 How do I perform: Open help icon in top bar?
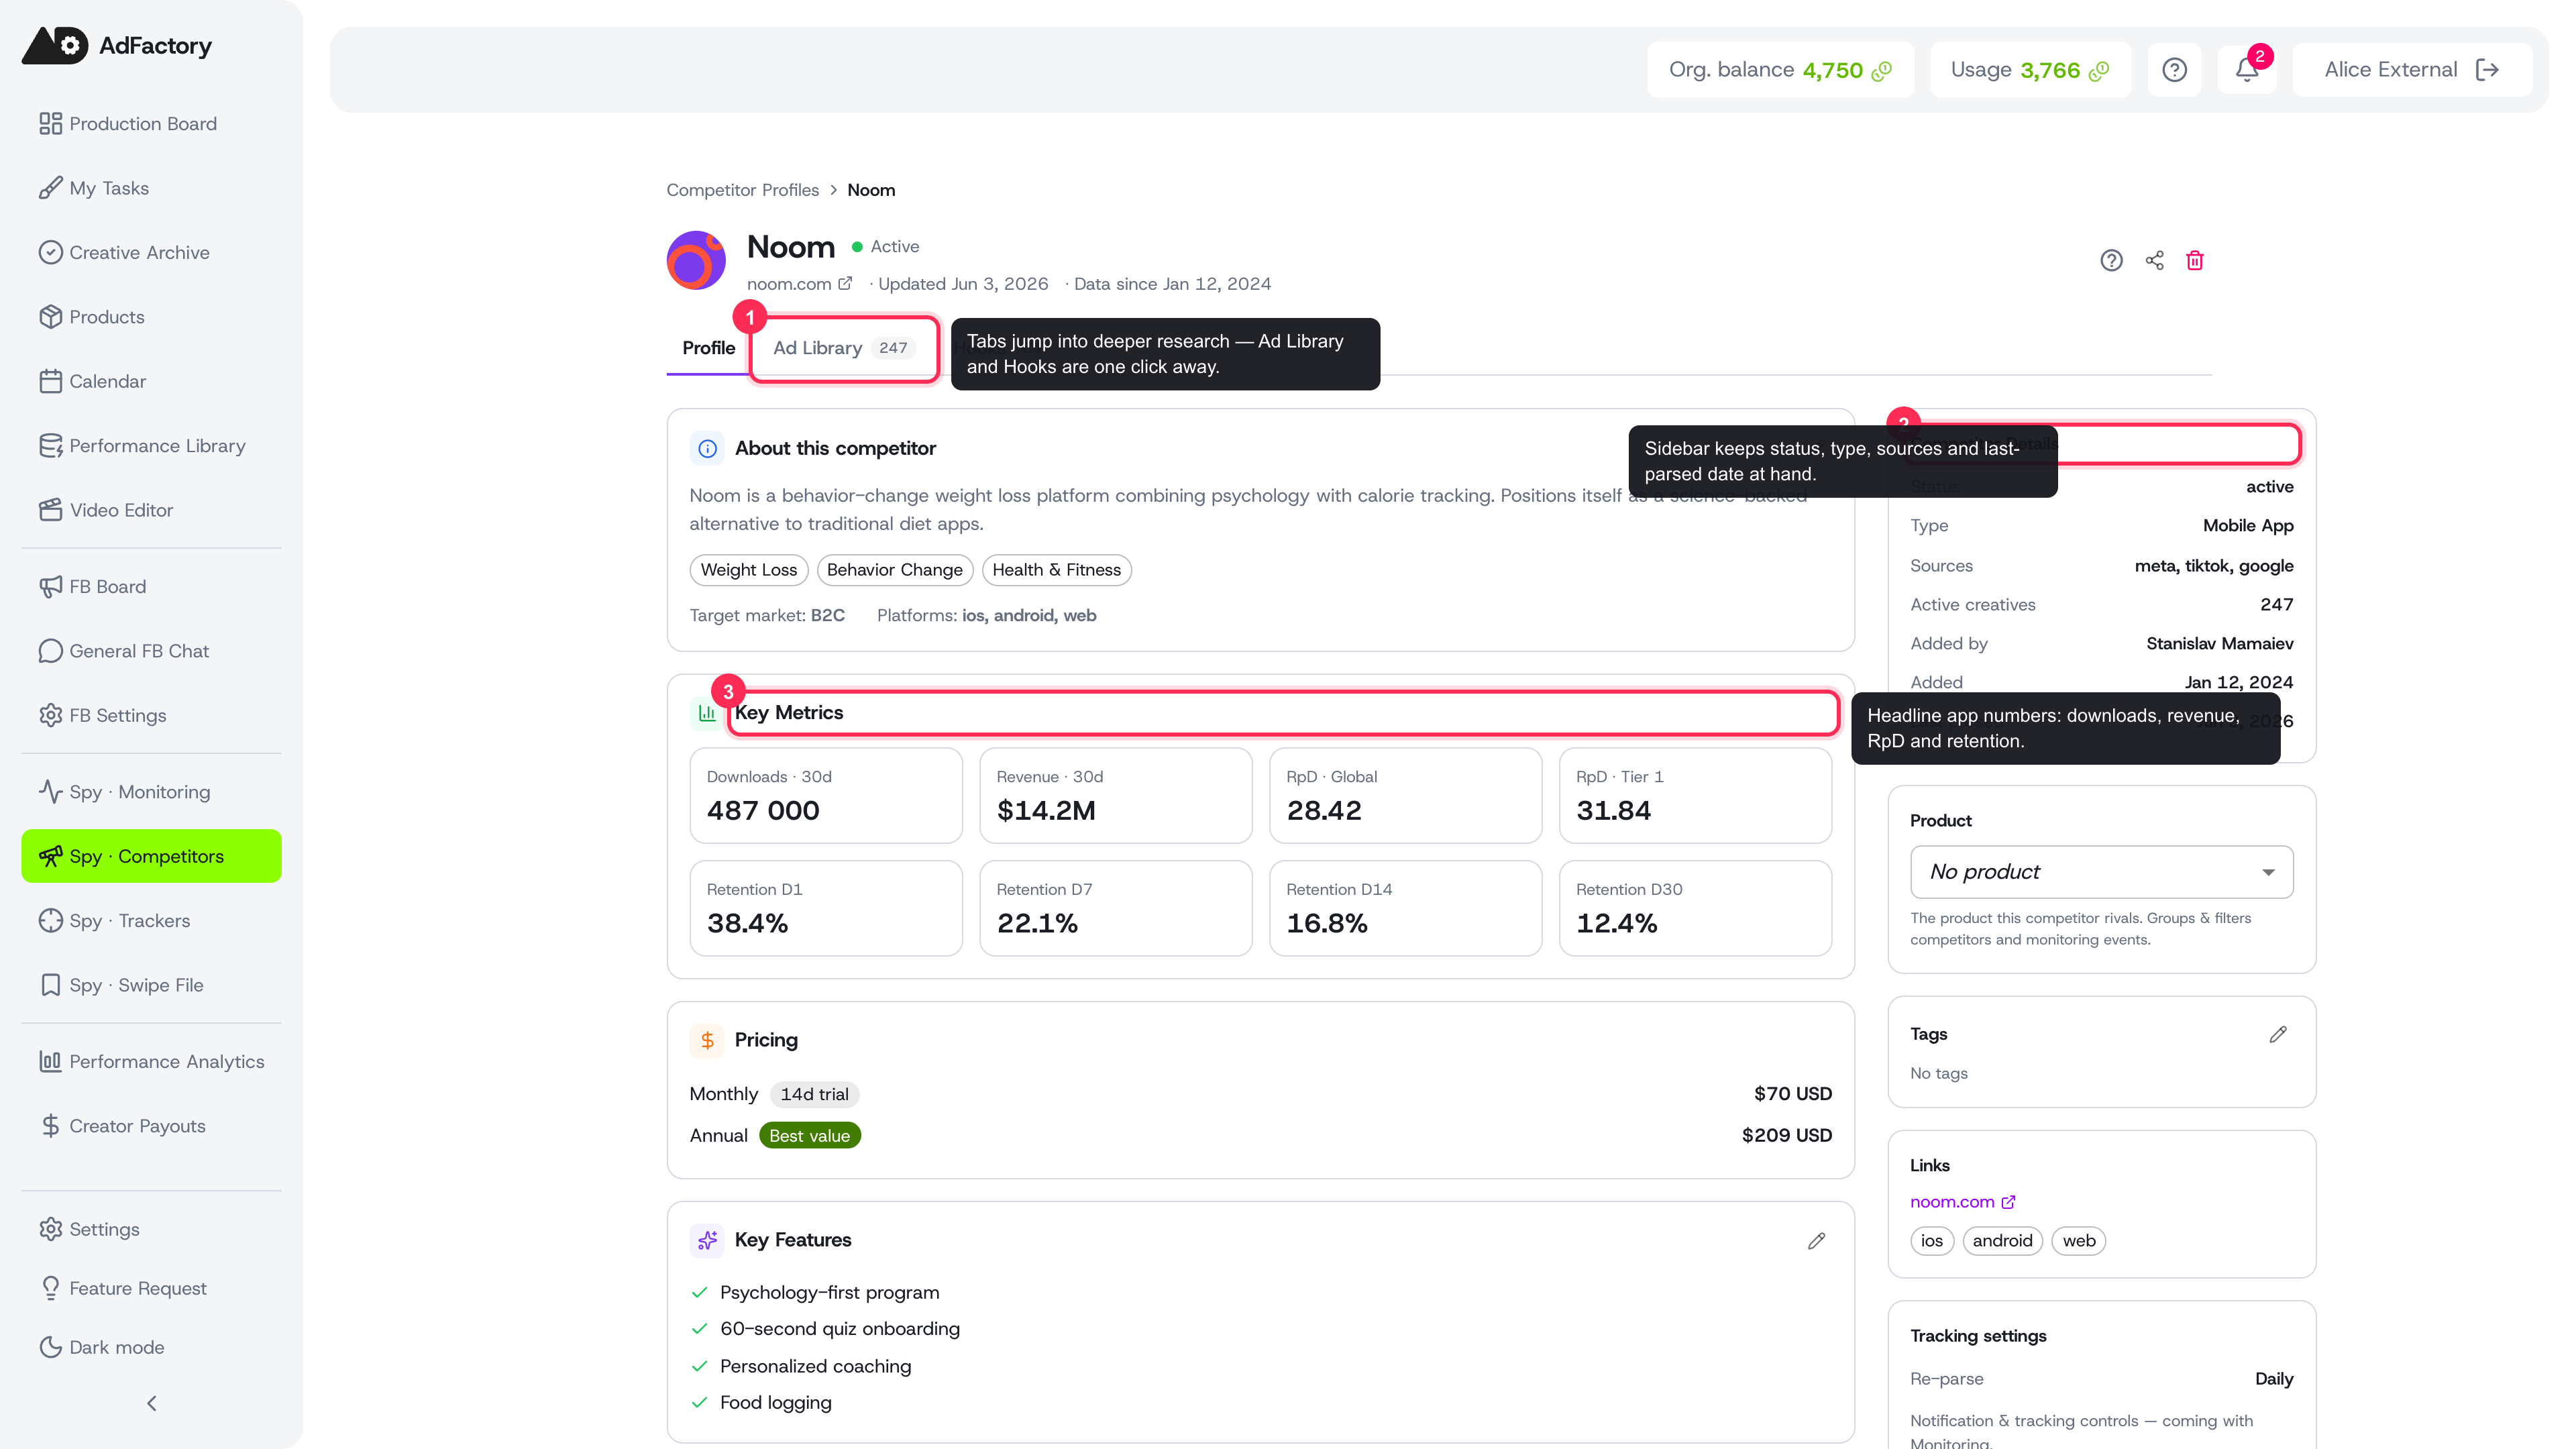tap(2174, 70)
